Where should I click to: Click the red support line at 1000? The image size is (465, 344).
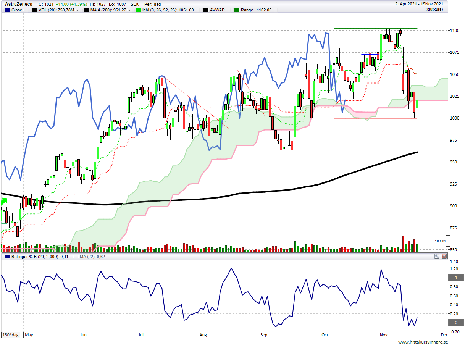point(375,118)
